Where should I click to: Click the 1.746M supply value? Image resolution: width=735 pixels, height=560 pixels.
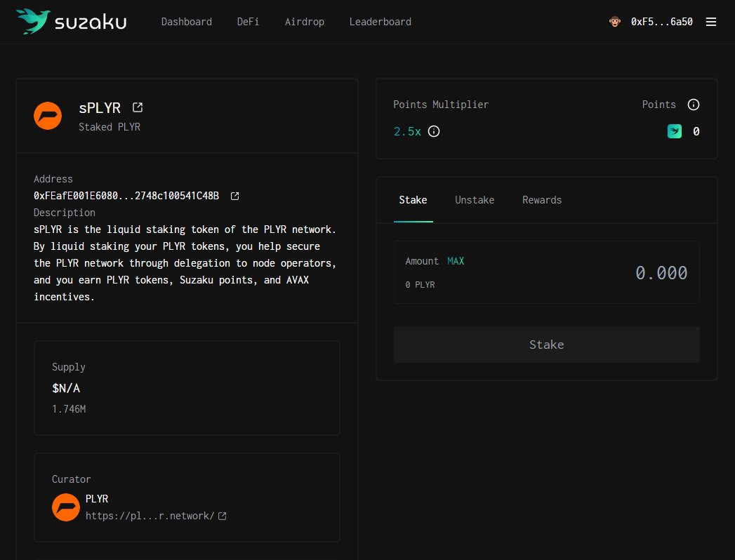click(69, 409)
